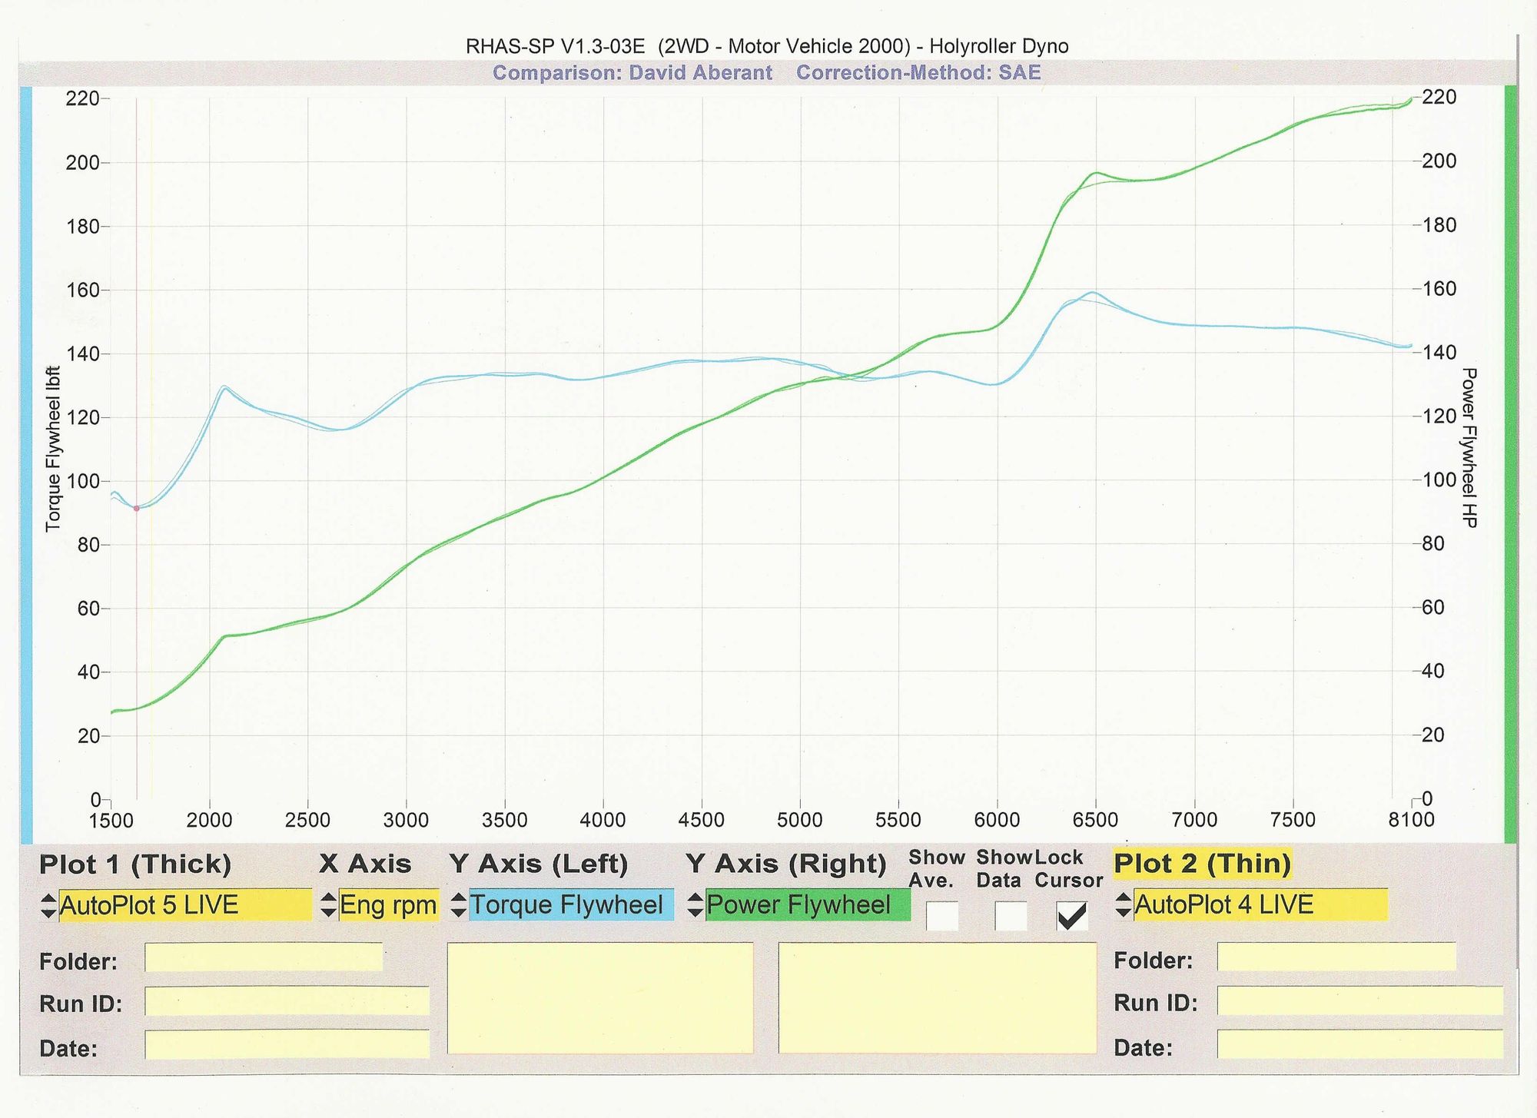Open the AutoPlot 5 LIVE selector
The width and height of the screenshot is (1537, 1118).
[x=184, y=905]
